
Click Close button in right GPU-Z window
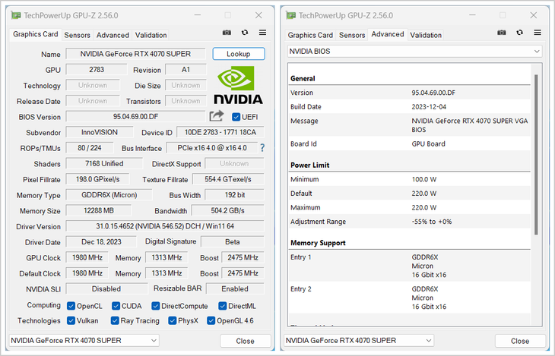(x=520, y=341)
